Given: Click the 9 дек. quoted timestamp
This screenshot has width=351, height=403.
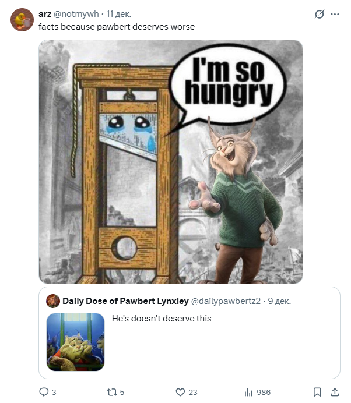Looking at the screenshot, I should click(279, 301).
